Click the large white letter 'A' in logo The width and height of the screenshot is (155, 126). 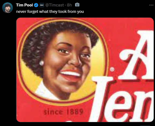(136, 55)
